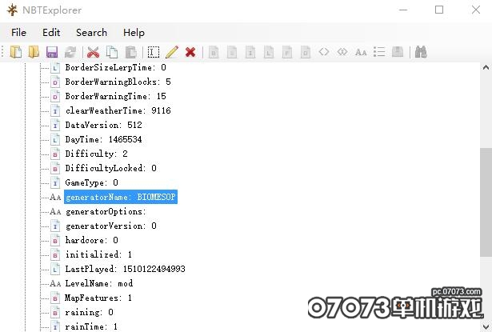Click the Open File toolbar icon
Screen dimensions: 492x332
[16, 52]
